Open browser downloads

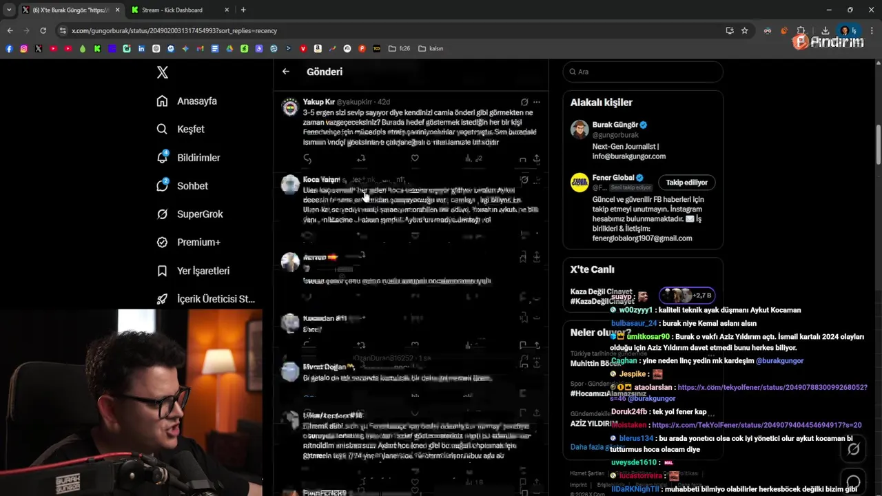click(x=825, y=30)
